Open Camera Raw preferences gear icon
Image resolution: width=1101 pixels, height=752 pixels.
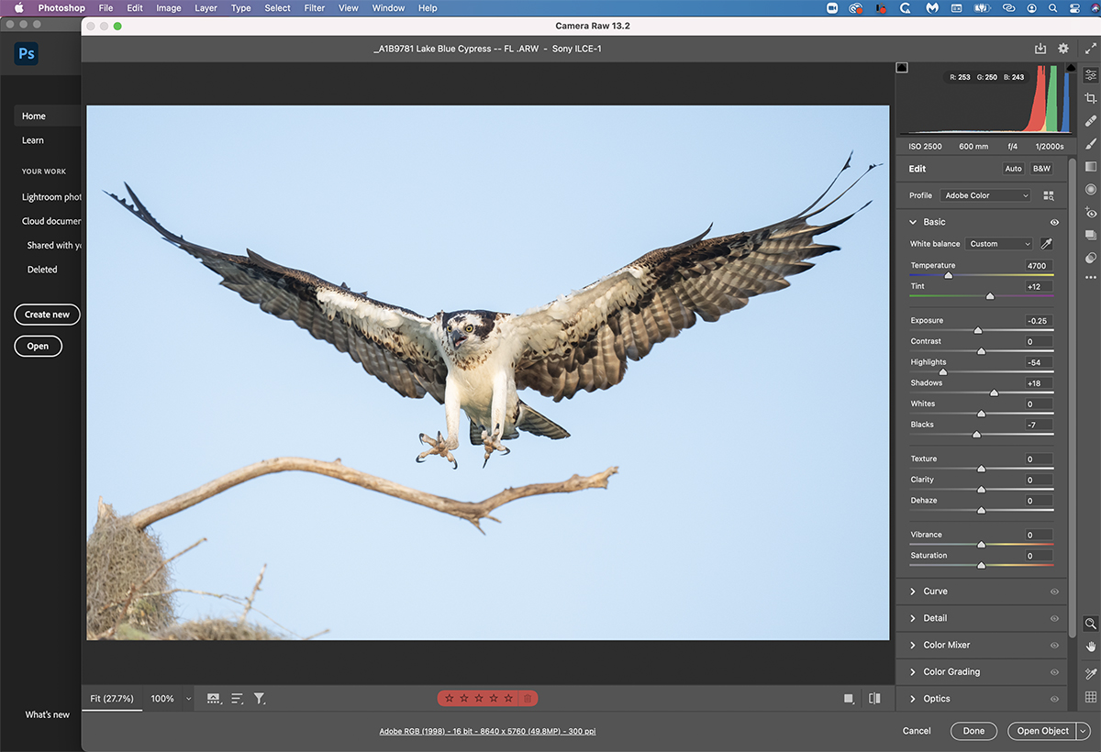1063,49
